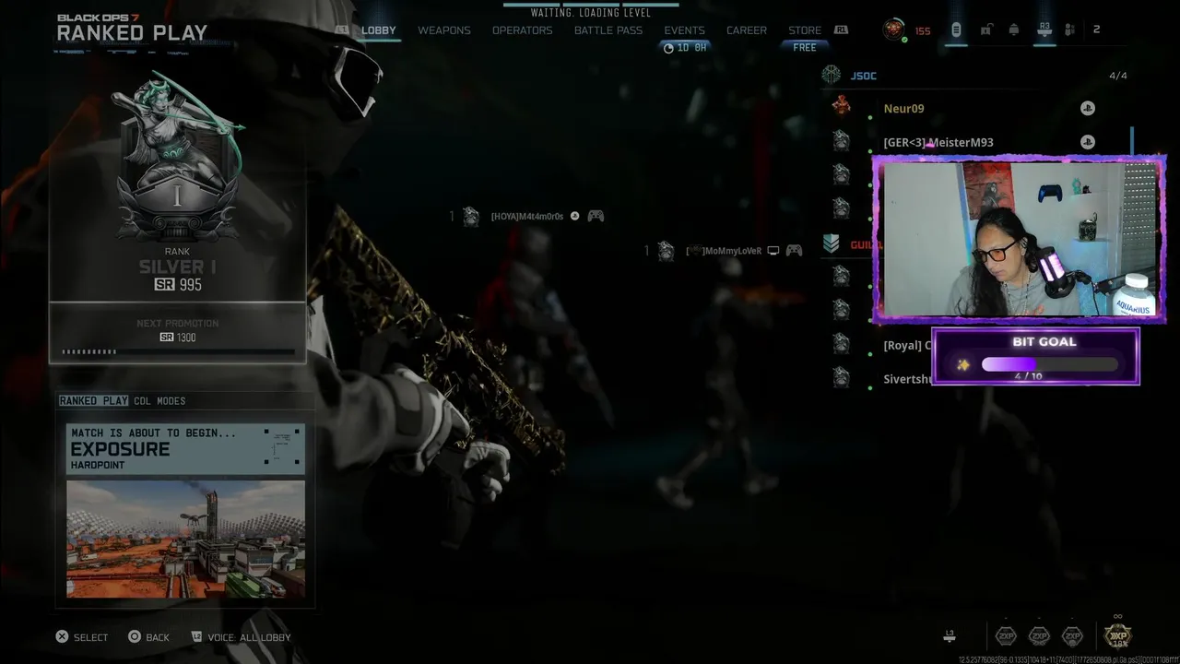This screenshot has width=1180, height=664.
Task: Click the Exposure map preview image
Action: pyautogui.click(x=185, y=539)
